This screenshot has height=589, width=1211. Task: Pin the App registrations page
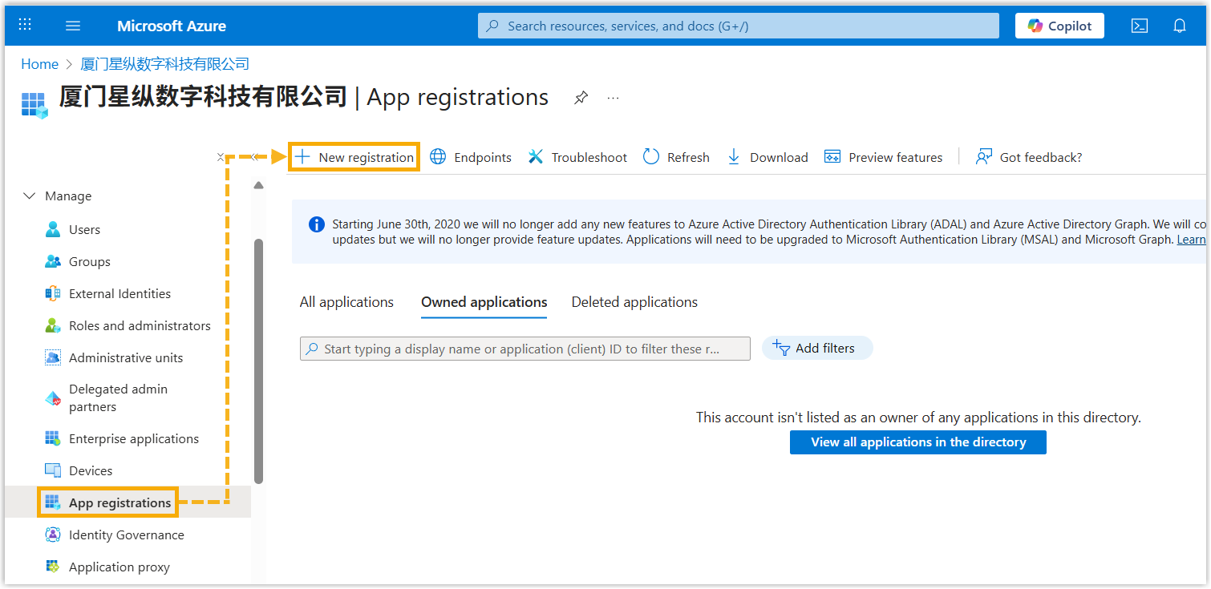[581, 98]
